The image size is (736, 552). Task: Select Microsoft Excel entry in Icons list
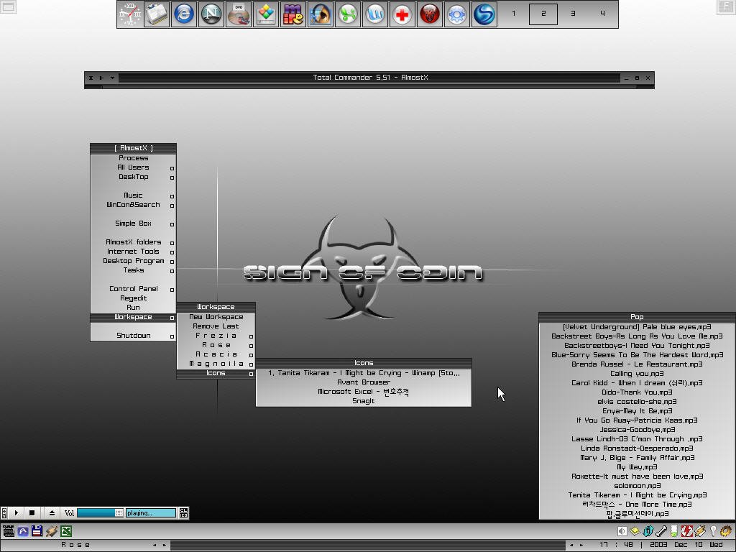click(x=364, y=392)
